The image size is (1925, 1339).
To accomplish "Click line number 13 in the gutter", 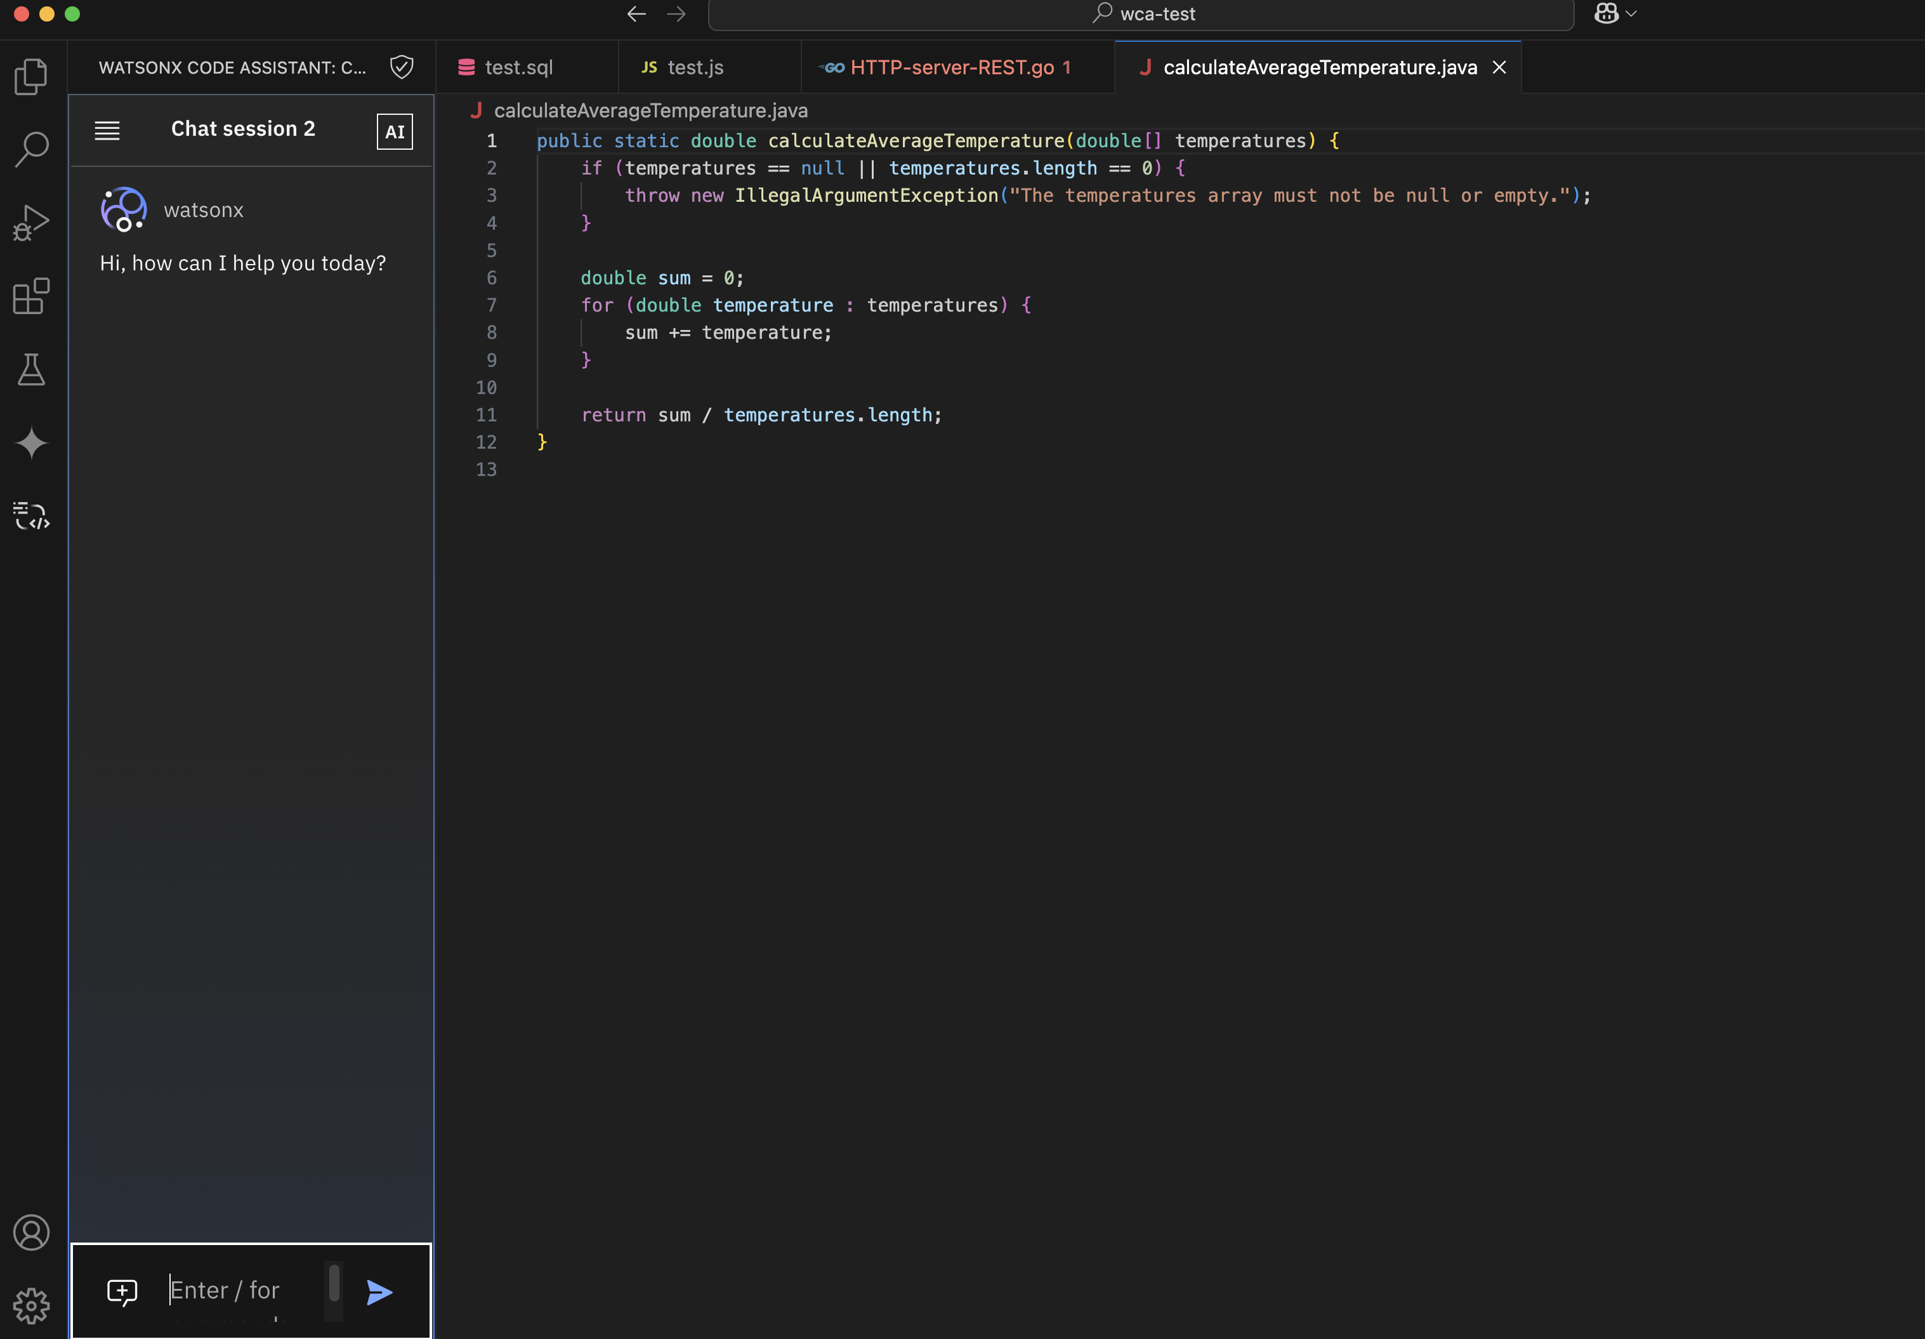I will (x=486, y=470).
